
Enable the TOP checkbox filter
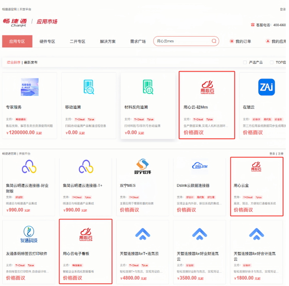(x=272, y=62)
